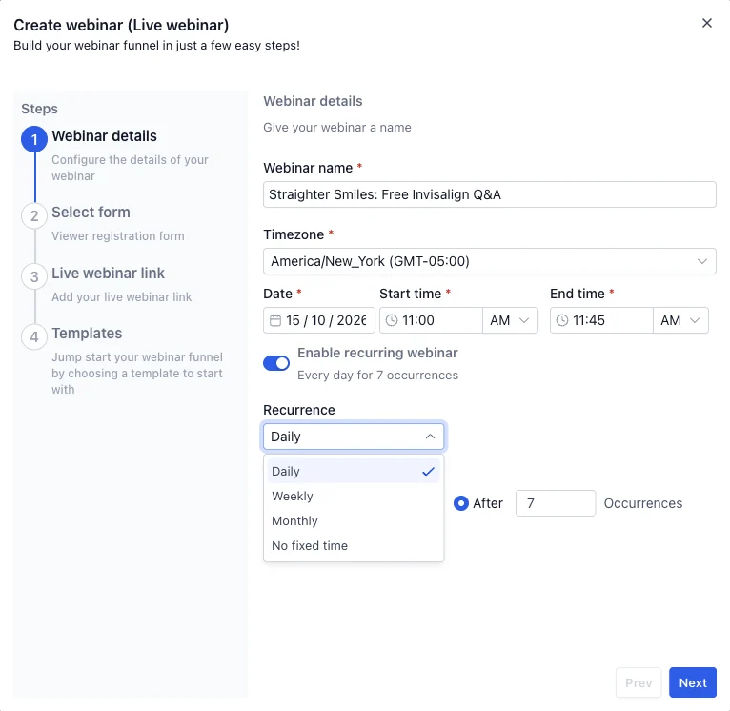Click the clock icon in Start time field
730x711 pixels.
coord(392,320)
